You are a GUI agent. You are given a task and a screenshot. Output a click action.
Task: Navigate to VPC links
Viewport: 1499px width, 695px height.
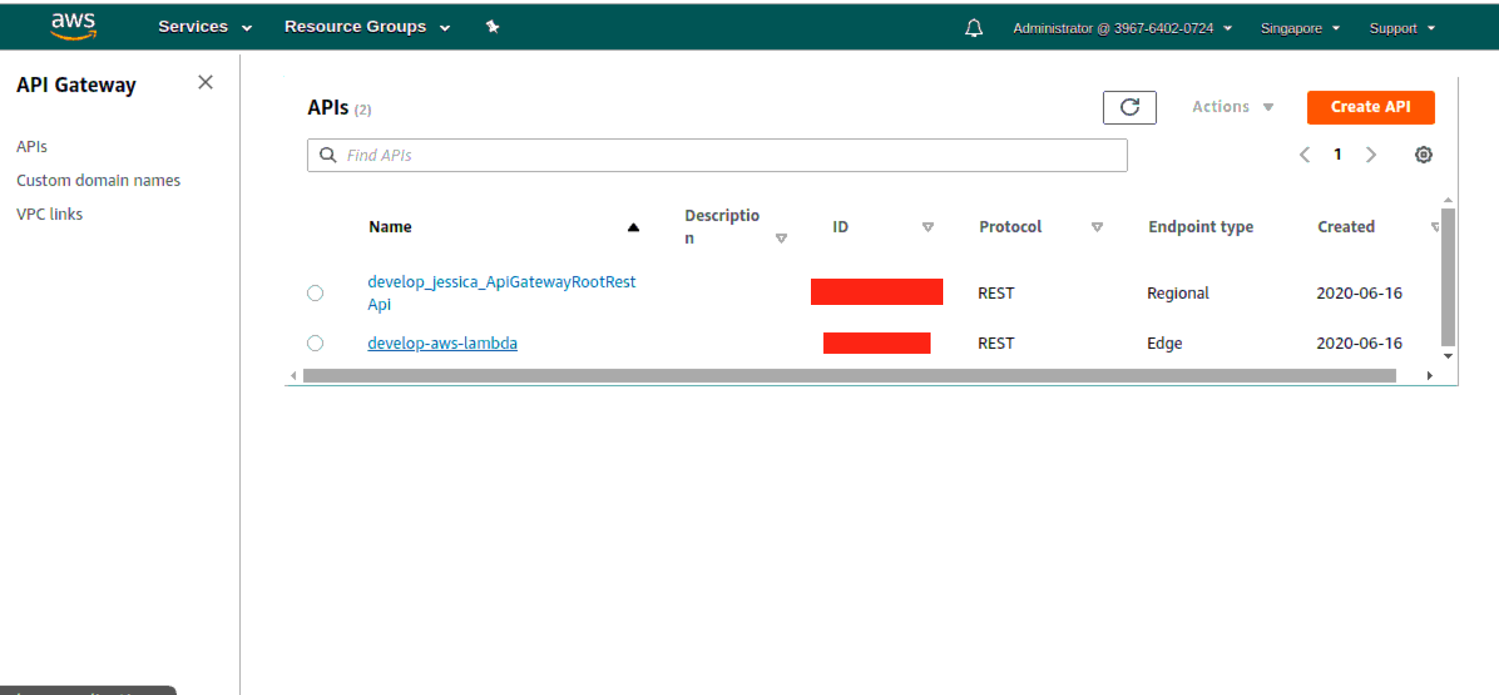tap(50, 214)
